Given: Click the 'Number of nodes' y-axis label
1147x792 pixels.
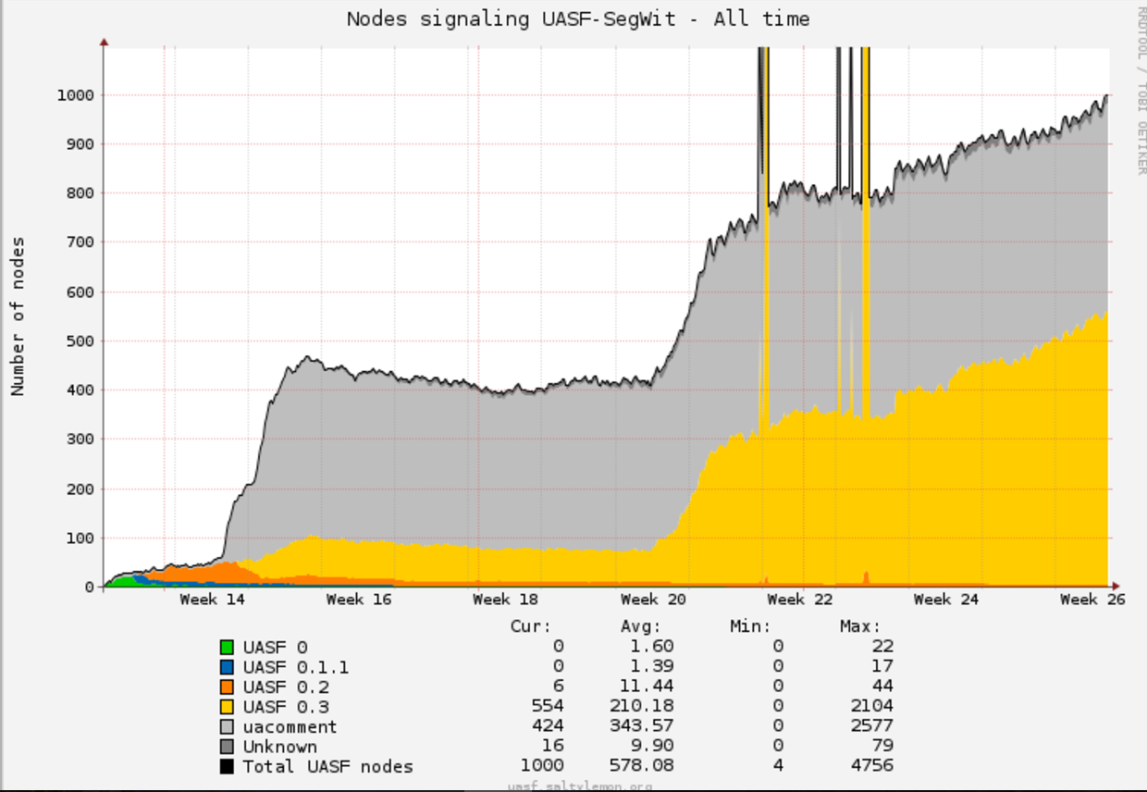Looking at the screenshot, I should click(x=18, y=316).
